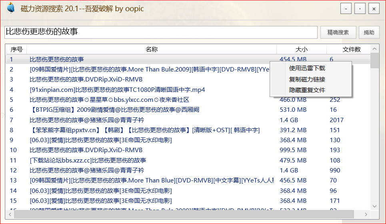Click the minimize window button
Screen dimensions: 386x224
pyautogui.click(x=346, y=8)
